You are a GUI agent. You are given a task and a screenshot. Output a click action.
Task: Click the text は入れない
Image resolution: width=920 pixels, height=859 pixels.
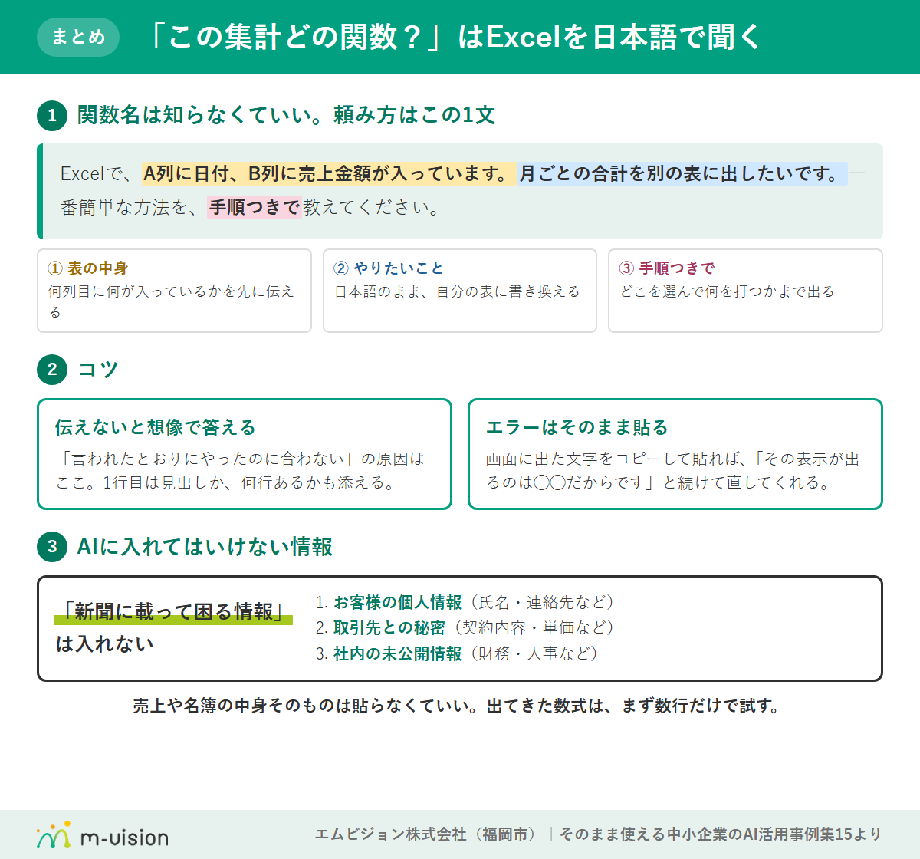pos(104,644)
